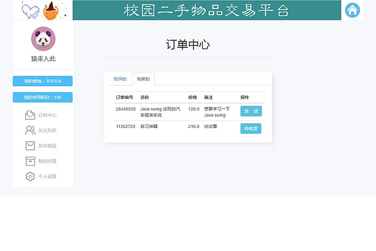The image size is (376, 251).
Task: Click the 名称 column header
Action: [x=145, y=97]
